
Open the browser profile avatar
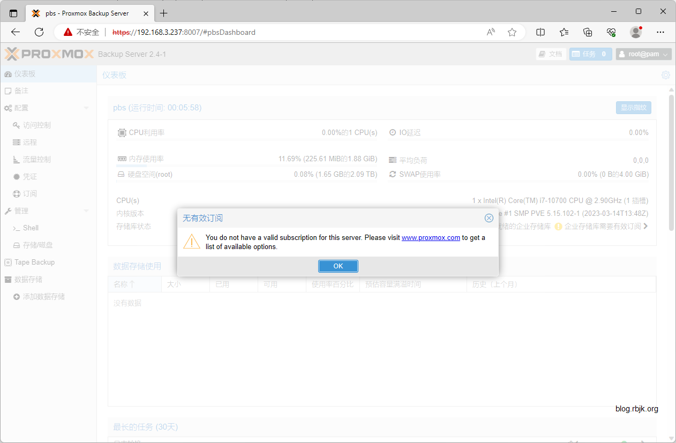[636, 32]
